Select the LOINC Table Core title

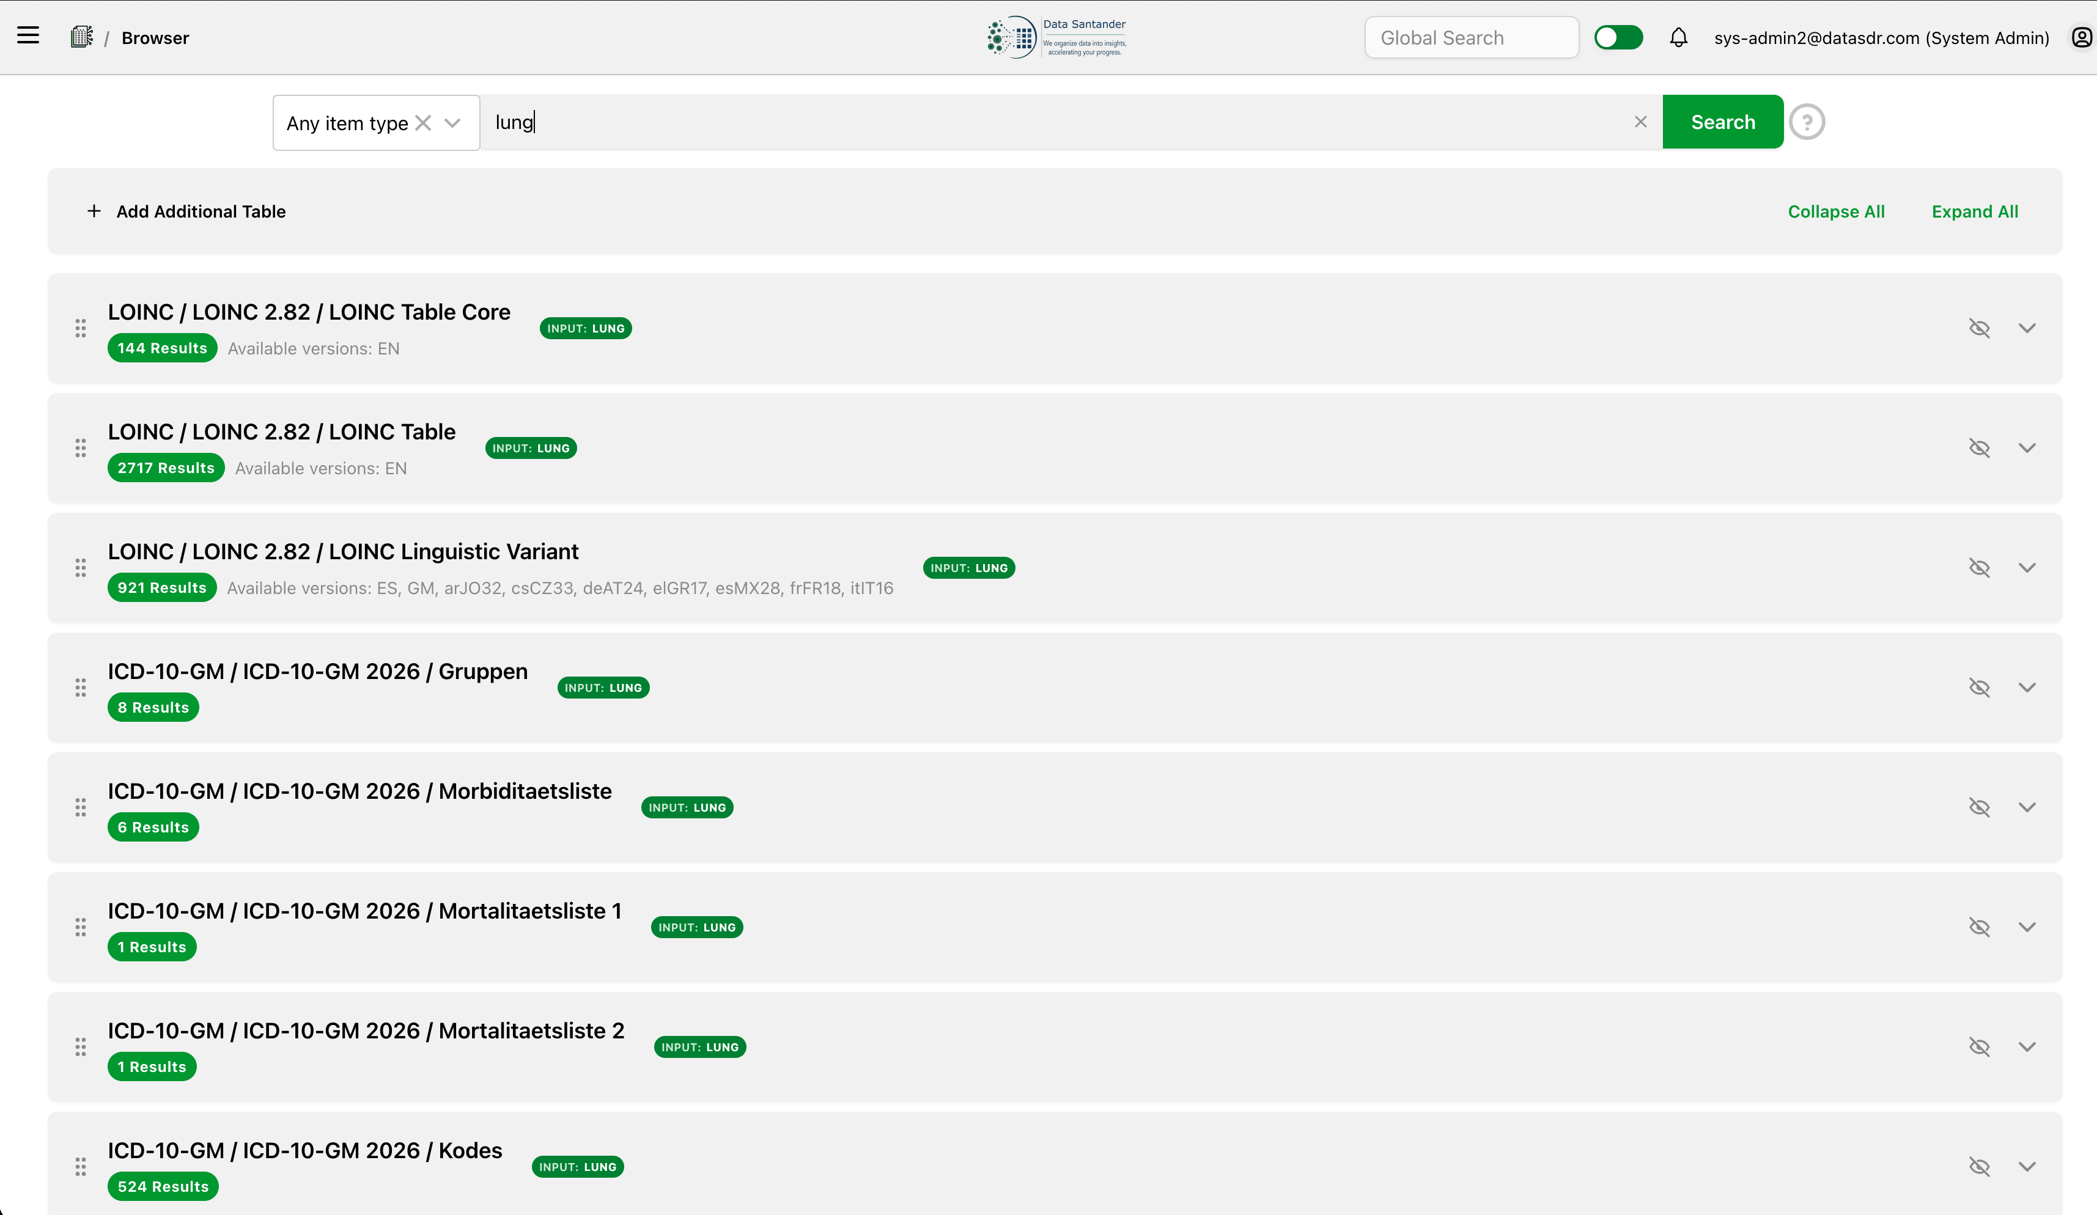click(309, 312)
